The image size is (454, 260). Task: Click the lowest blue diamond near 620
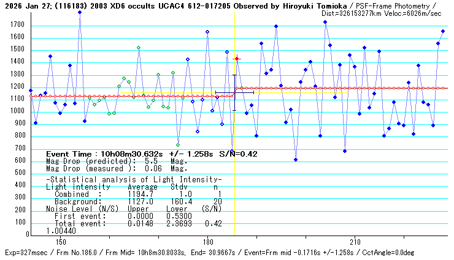pyautogui.click(x=296, y=160)
